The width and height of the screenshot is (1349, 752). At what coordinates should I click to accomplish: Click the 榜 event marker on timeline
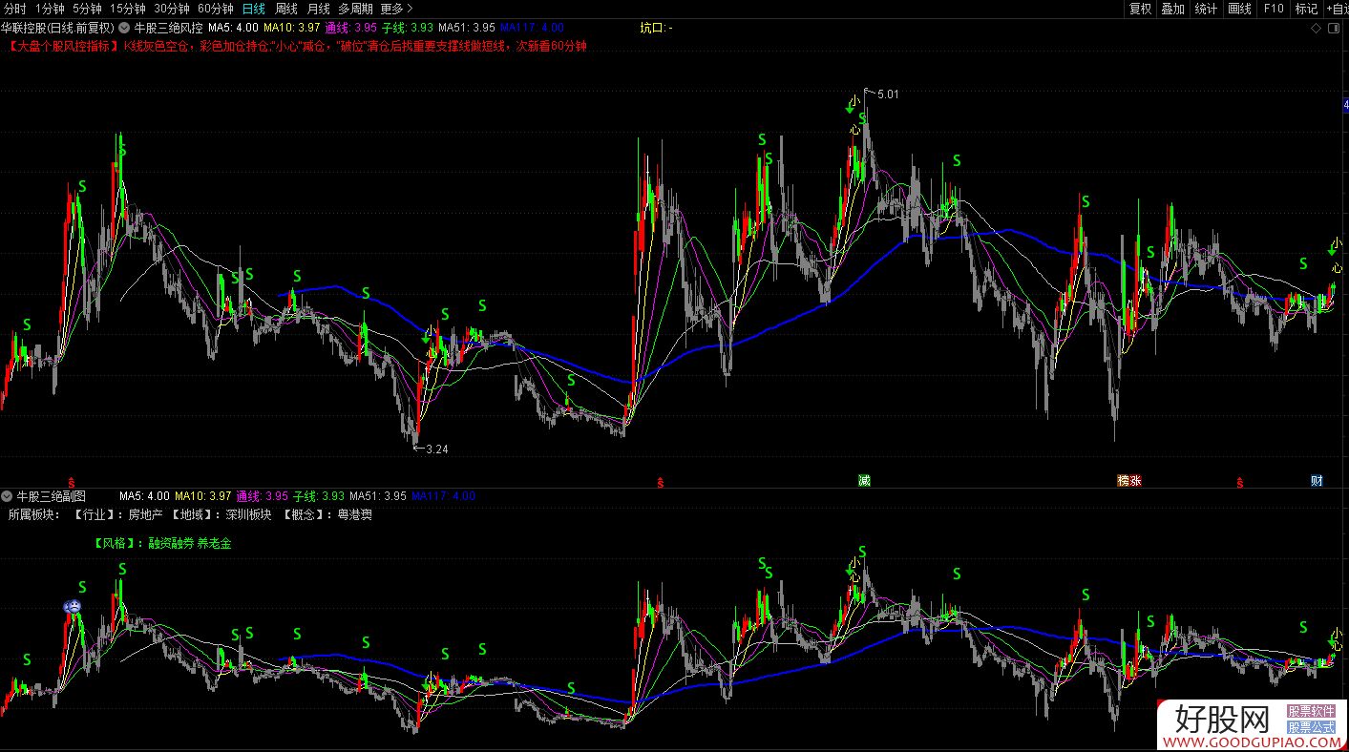tap(1124, 480)
